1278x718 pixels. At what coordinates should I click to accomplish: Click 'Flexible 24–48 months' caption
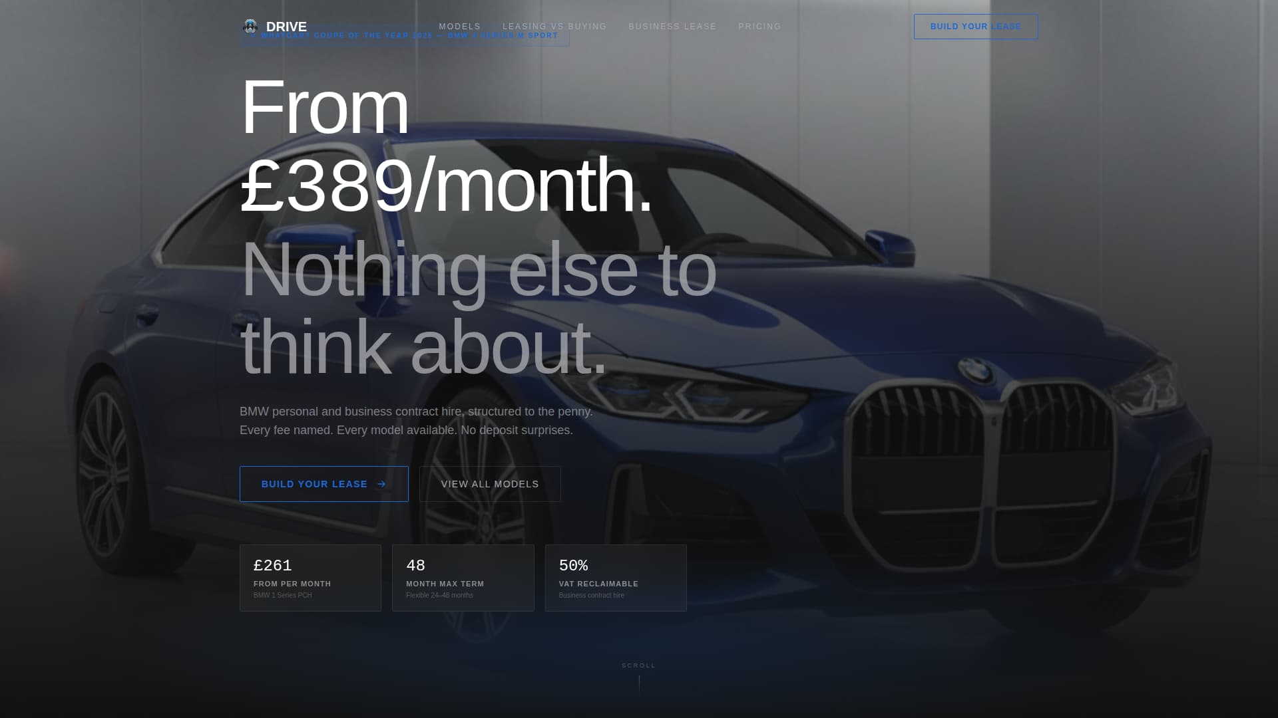(439, 595)
